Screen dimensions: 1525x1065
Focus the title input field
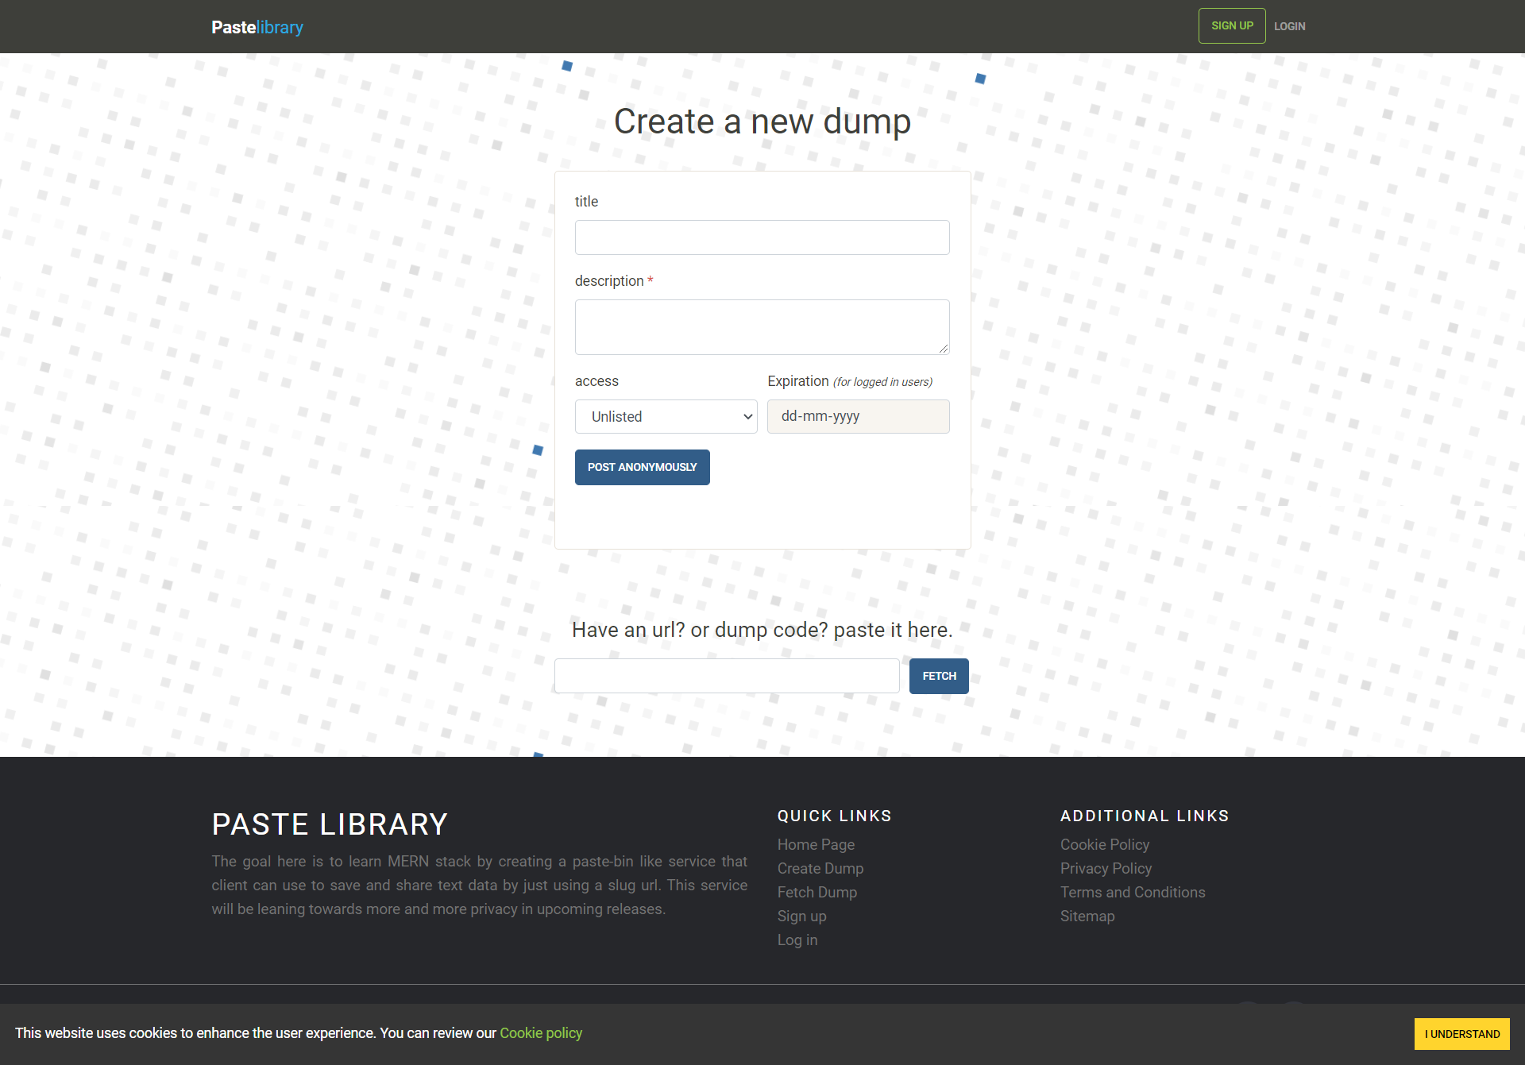[762, 237]
